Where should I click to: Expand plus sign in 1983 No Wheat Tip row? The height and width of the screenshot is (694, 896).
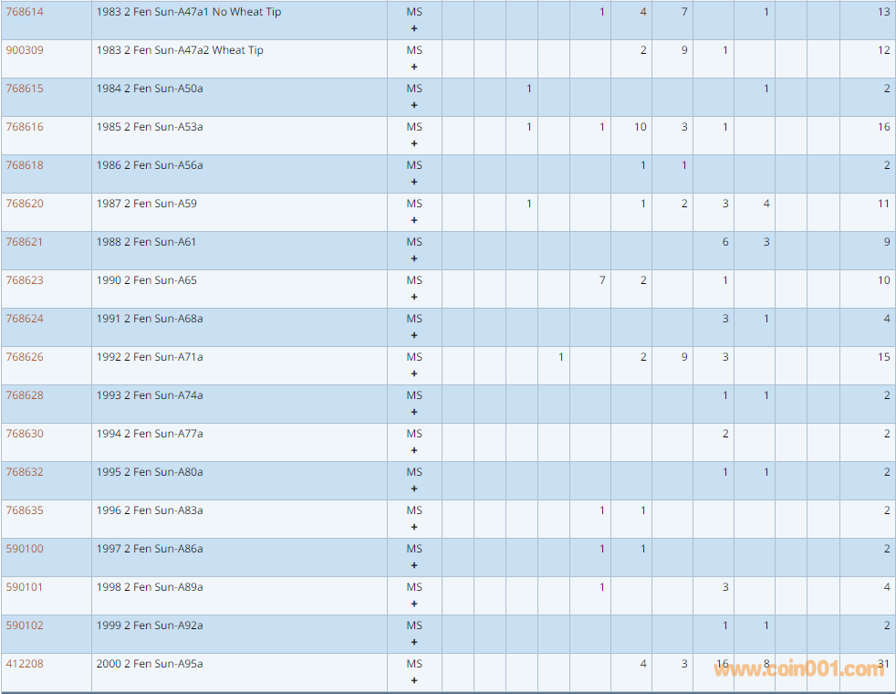click(414, 28)
